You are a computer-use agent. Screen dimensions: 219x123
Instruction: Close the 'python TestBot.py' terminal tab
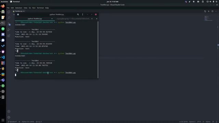tap(52, 19)
